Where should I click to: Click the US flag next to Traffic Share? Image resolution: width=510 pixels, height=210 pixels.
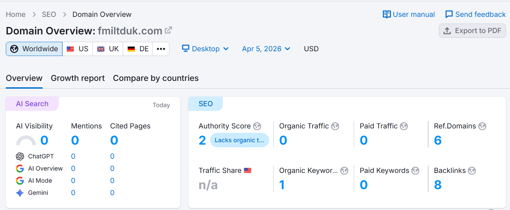248,171
